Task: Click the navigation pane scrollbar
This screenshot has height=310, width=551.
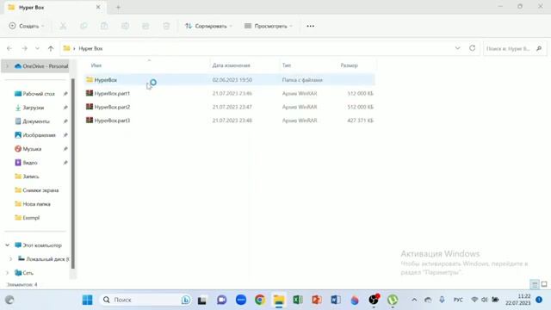Action: pyautogui.click(x=73, y=173)
